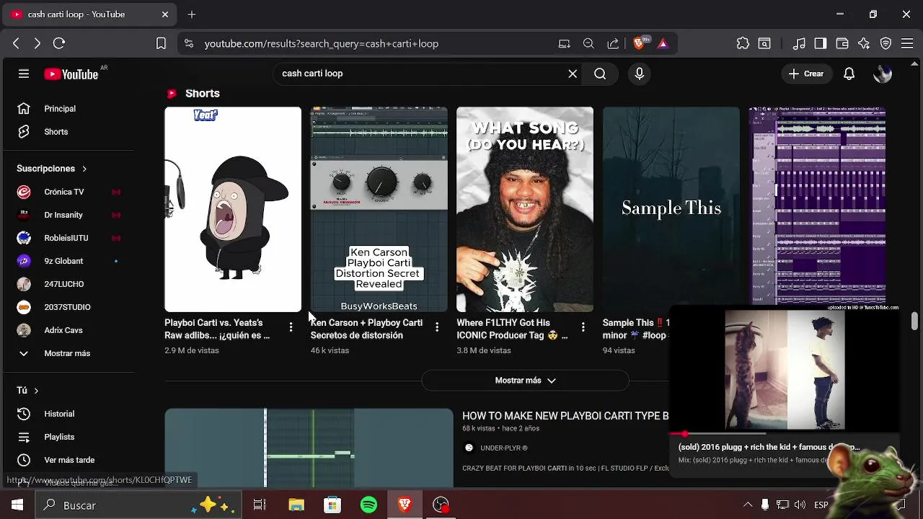Show hidden system tray icons
The height and width of the screenshot is (519, 923).
(x=748, y=505)
